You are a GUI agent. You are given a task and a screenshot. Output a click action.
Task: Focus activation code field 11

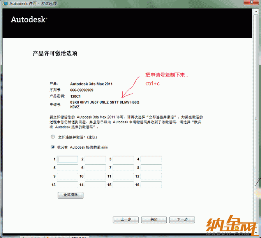pos(123,176)
